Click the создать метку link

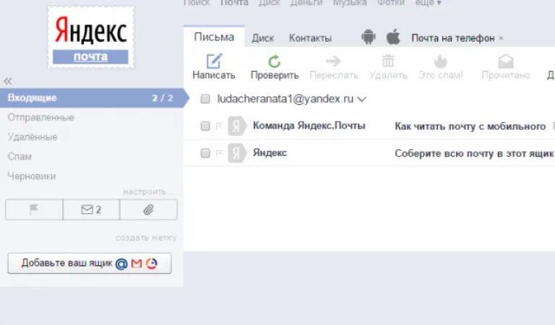point(146,238)
